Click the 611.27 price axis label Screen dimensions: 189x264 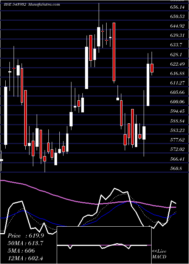tap(177, 83)
